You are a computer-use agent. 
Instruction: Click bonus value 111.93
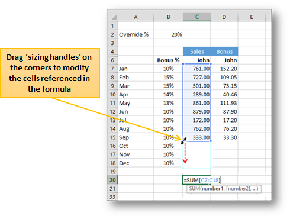tap(224, 103)
